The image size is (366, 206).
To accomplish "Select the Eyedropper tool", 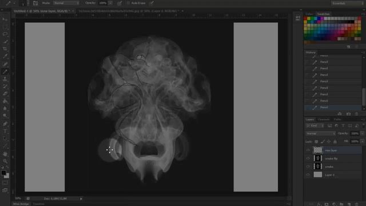I will [5, 57].
